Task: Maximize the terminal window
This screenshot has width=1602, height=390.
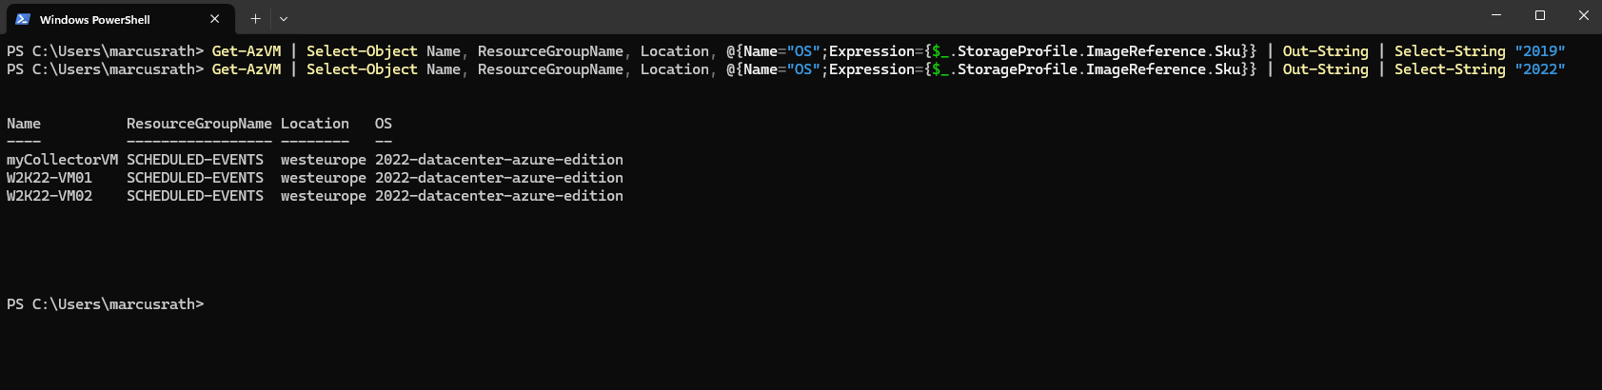Action: point(1540,15)
